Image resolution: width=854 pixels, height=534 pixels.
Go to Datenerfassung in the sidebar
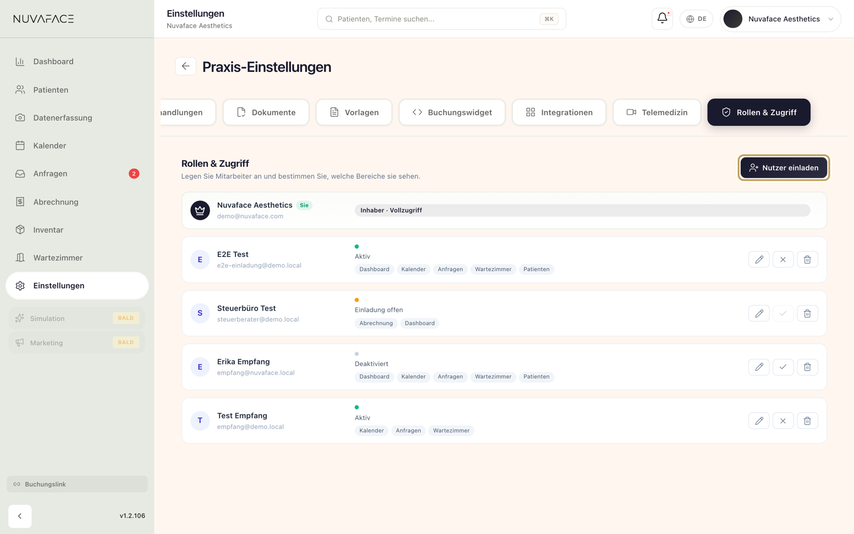click(77, 117)
